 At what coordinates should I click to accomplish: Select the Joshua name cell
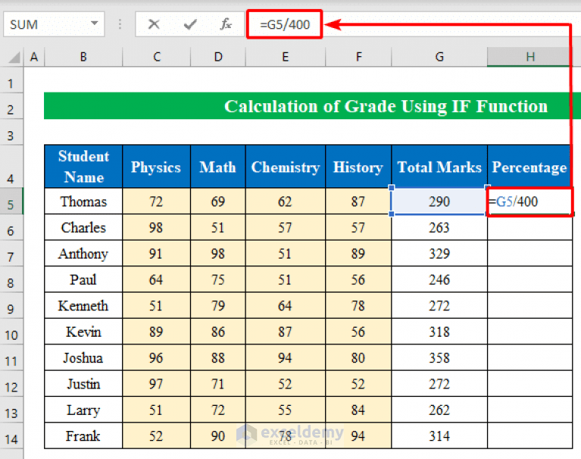coord(83,357)
